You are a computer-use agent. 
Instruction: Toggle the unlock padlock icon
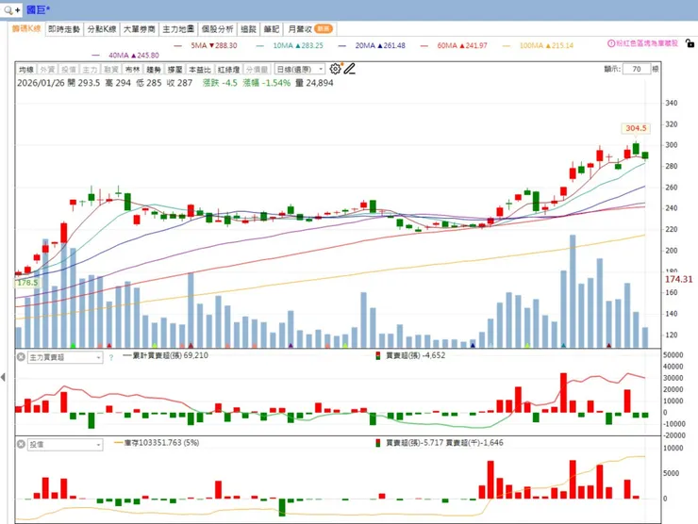click(x=690, y=43)
